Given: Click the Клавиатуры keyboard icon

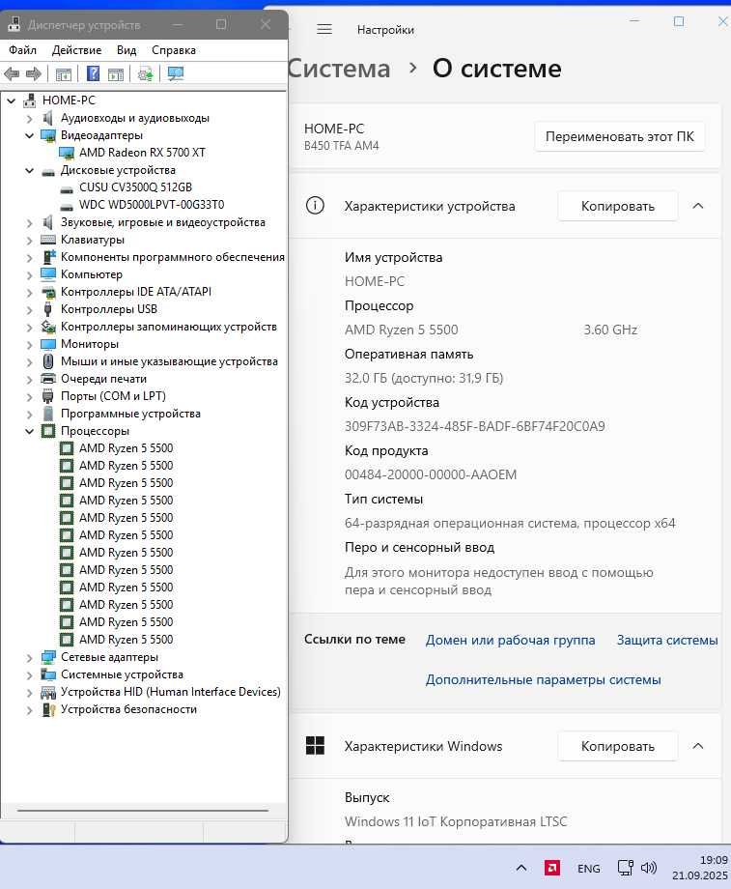Looking at the screenshot, I should point(48,240).
